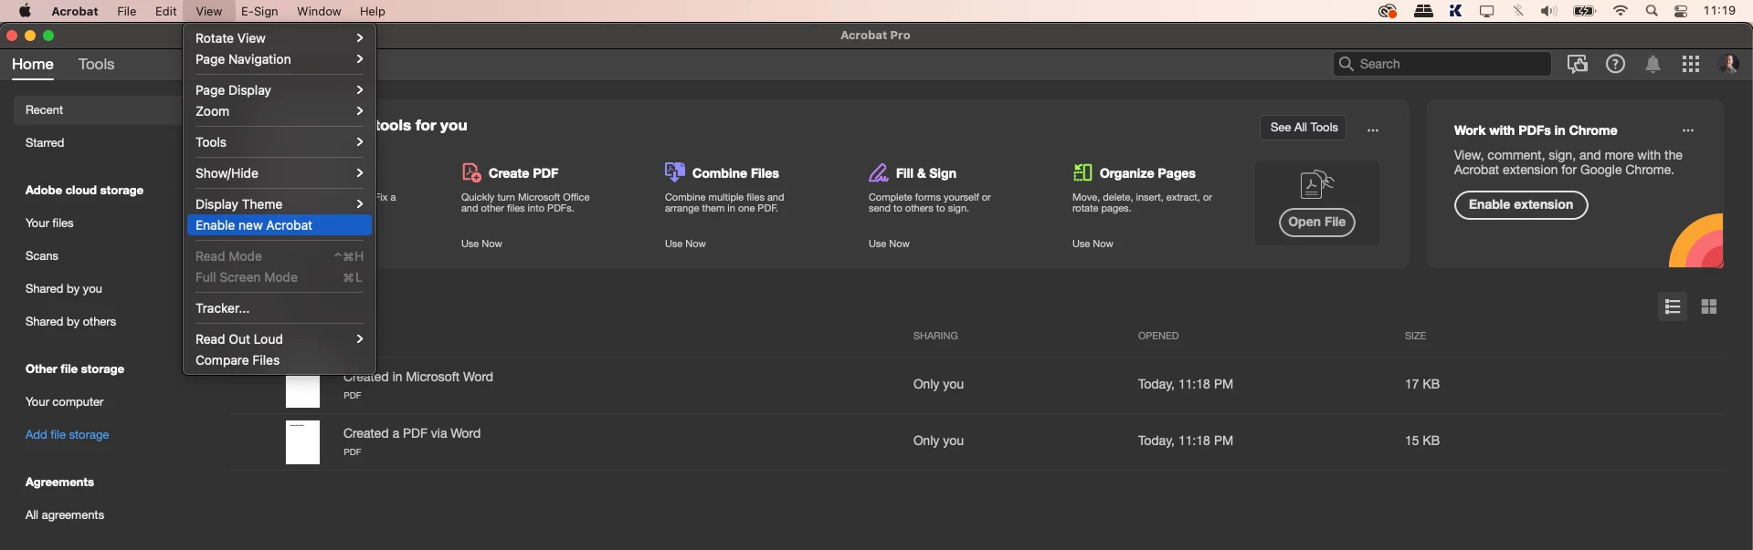This screenshot has height=550, width=1753.
Task: Switch to the Home tab
Action: (33, 64)
